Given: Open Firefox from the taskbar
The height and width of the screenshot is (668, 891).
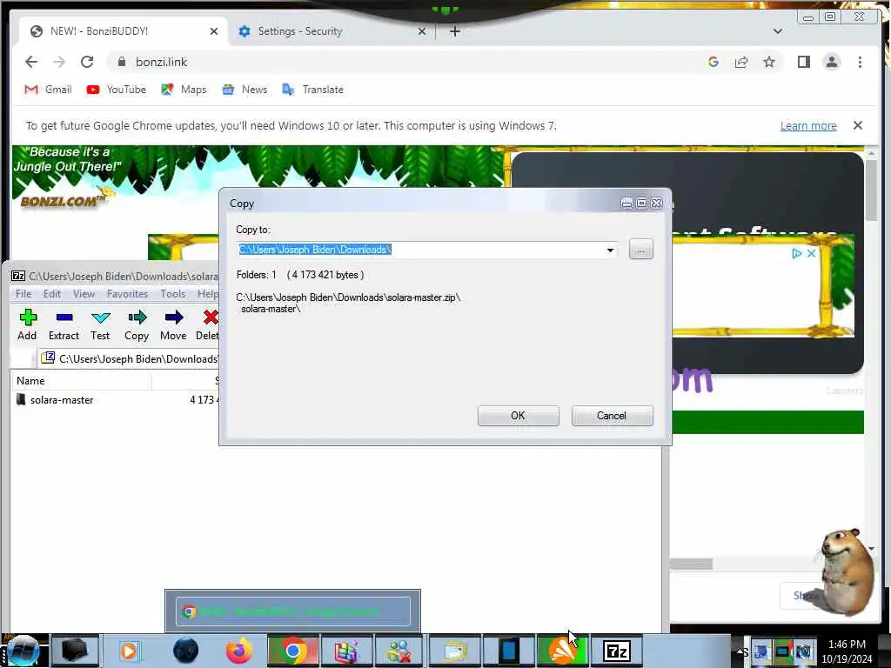Looking at the screenshot, I should pyautogui.click(x=239, y=651).
